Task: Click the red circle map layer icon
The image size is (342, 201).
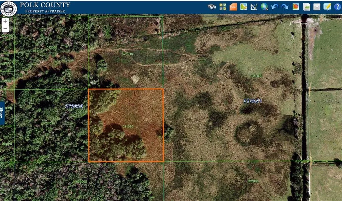Action: [296, 7]
